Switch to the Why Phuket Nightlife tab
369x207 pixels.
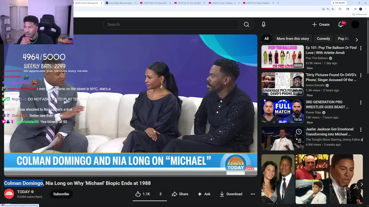click(x=258, y=3)
